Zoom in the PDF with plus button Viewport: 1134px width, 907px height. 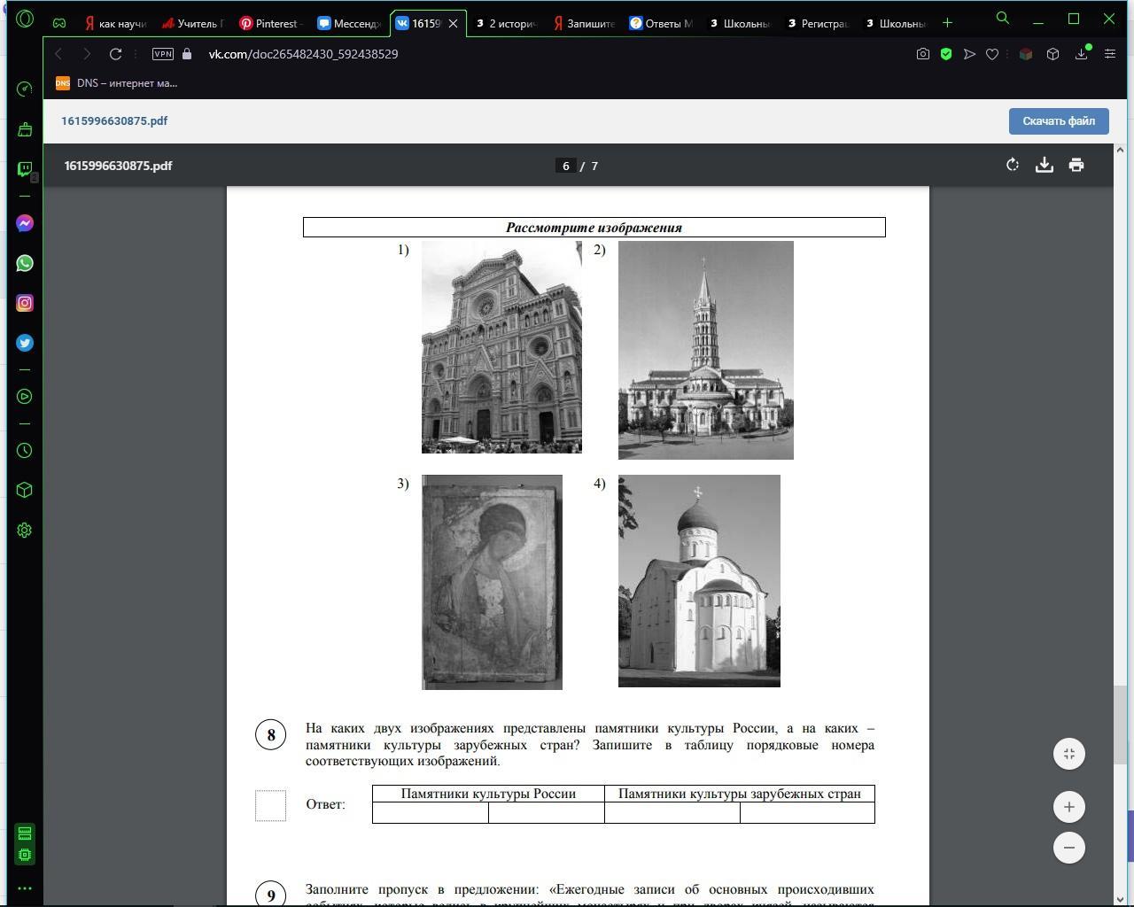coord(1069,807)
